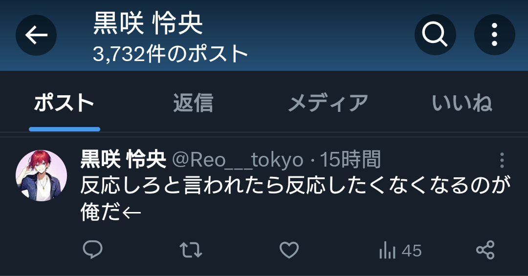
Task: Repost using the arrows icon
Action: tap(191, 250)
